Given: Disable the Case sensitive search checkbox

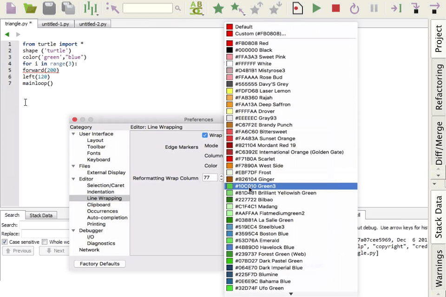Looking at the screenshot, I should click(x=5, y=242).
